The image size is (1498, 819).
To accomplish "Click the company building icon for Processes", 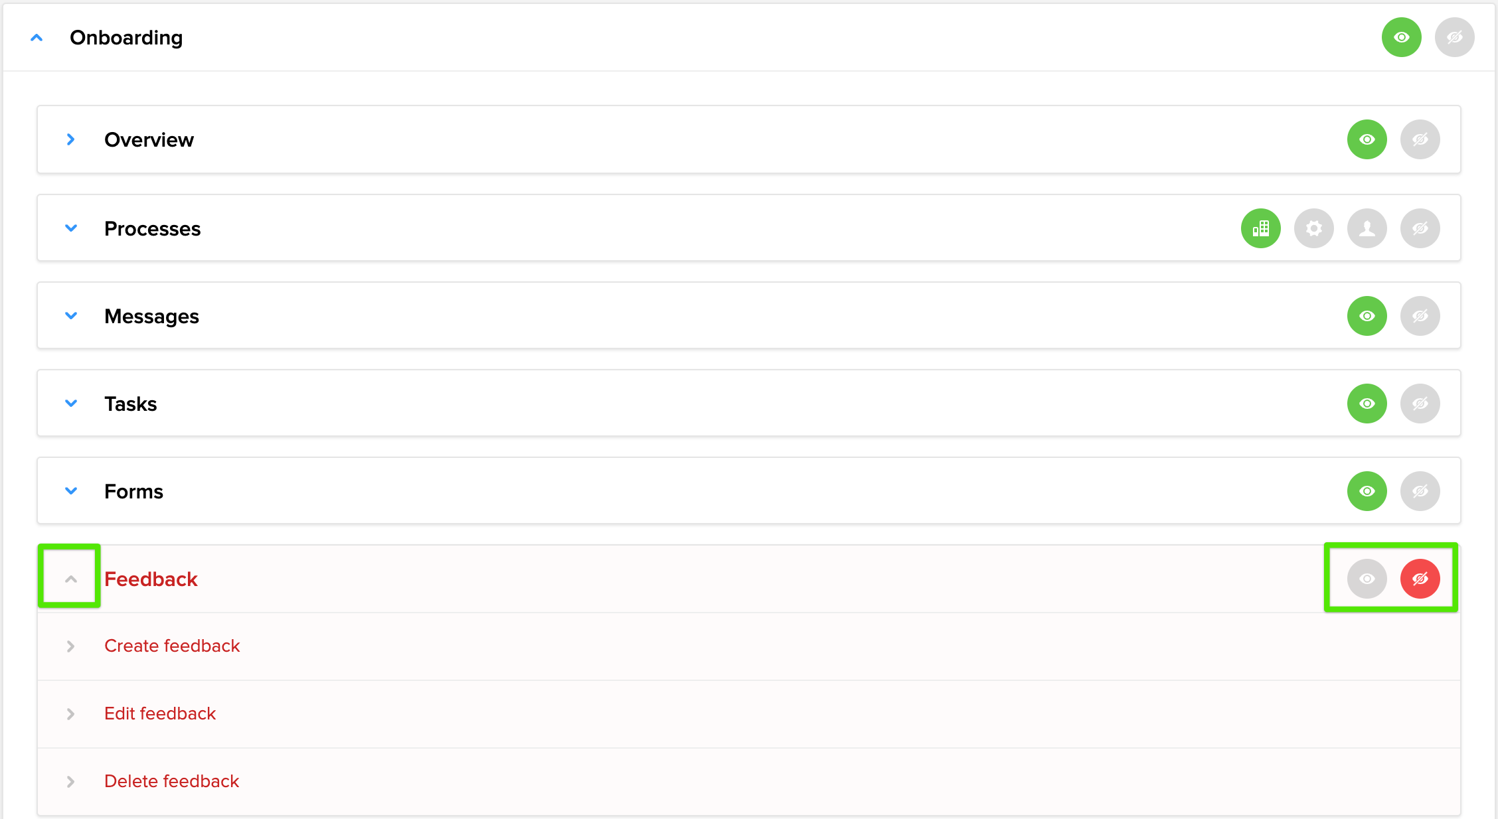I will click(1260, 228).
